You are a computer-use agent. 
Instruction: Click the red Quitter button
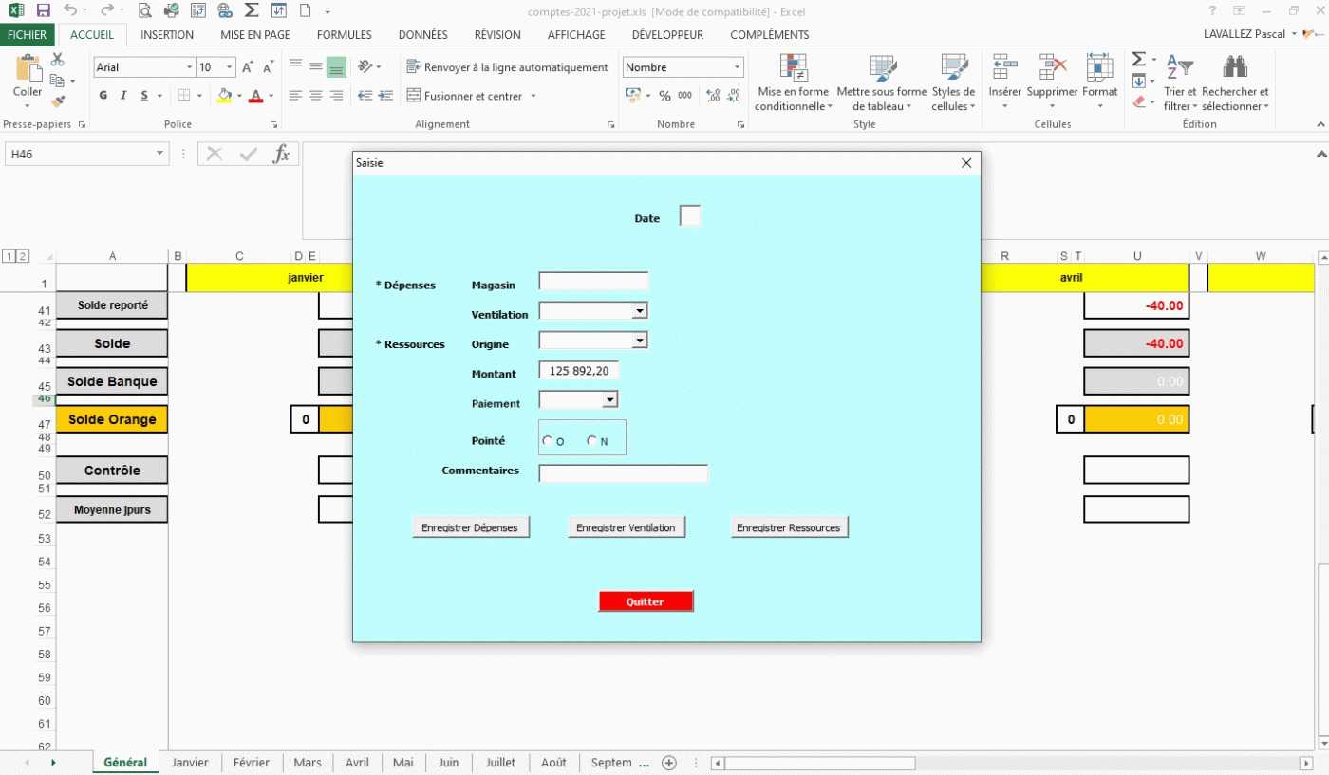646,601
